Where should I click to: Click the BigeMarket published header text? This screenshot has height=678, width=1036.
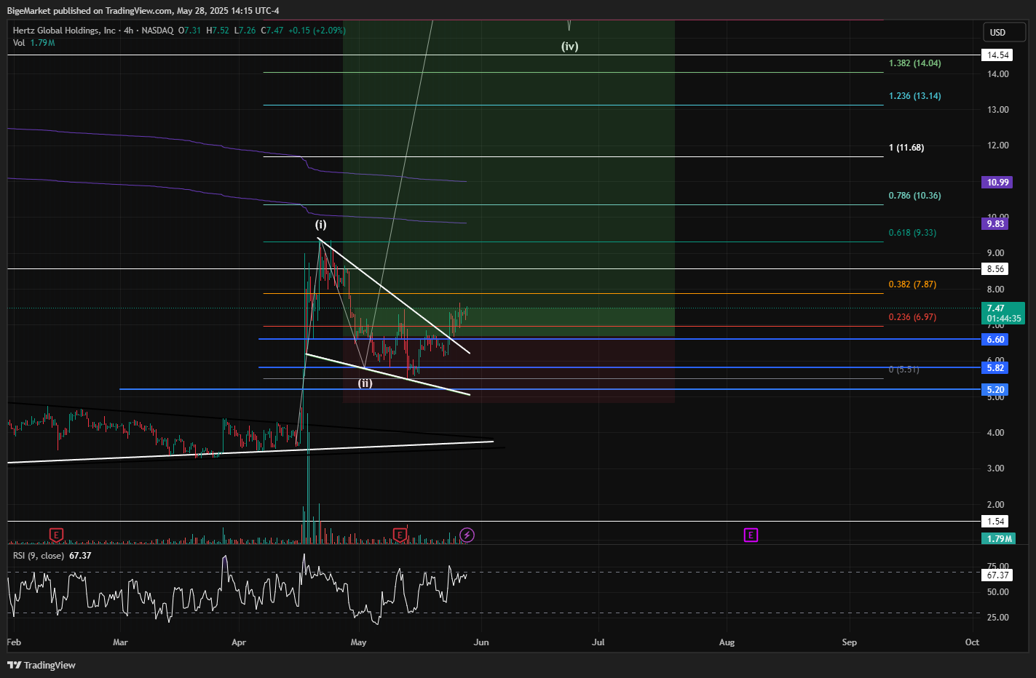coord(143,11)
